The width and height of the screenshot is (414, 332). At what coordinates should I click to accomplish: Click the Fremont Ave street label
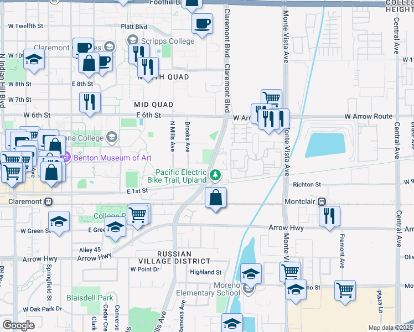click(x=342, y=251)
